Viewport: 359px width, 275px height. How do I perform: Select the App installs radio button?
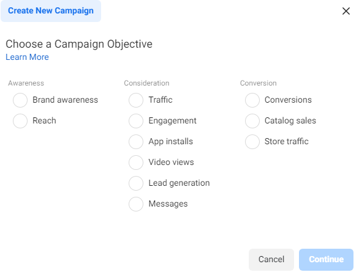pyautogui.click(x=136, y=142)
